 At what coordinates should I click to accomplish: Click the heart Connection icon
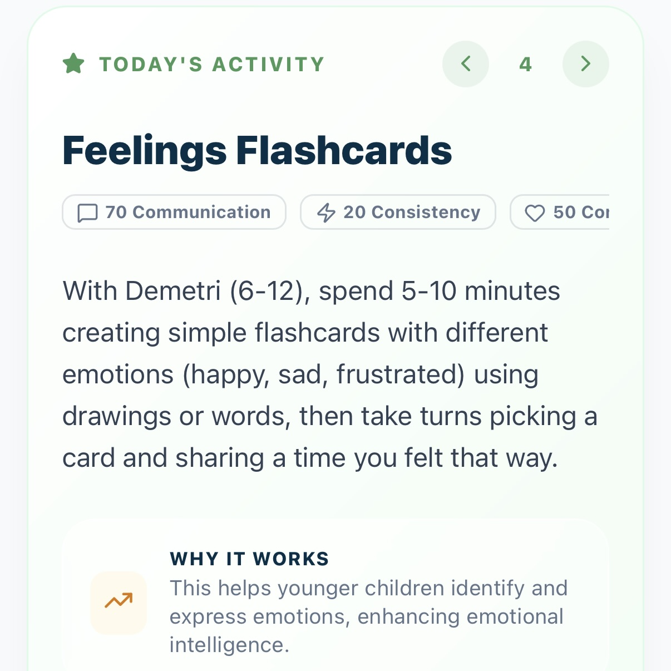point(535,212)
